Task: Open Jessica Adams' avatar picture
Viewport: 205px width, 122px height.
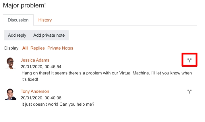Action: (10, 63)
